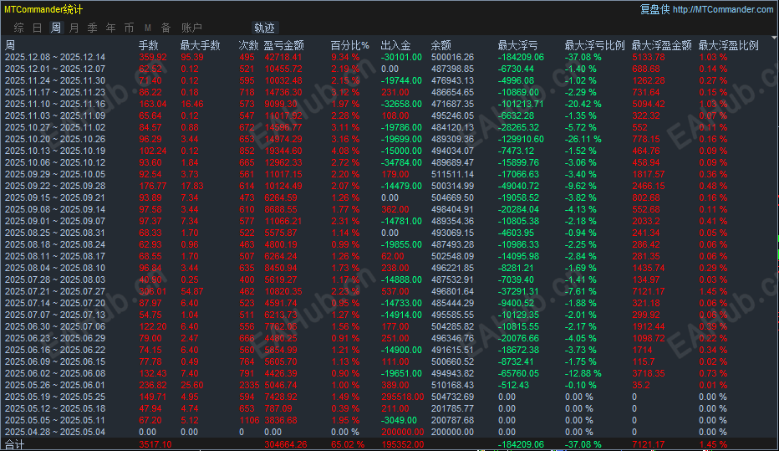Open the 日 daily statistics tab
Viewport: 779px width, 451px height.
(x=38, y=28)
